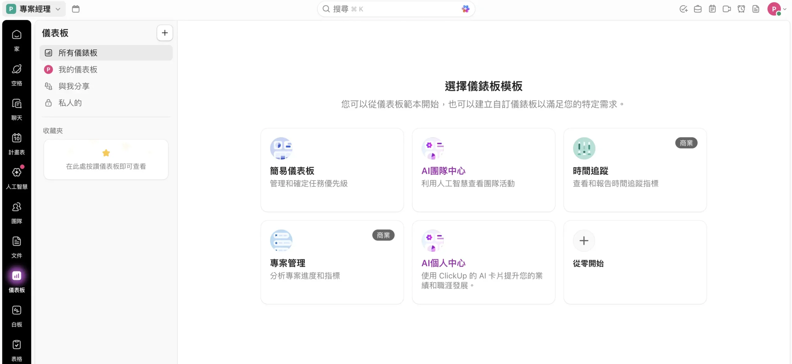Choose the 從零開始 blank dashboard card

[635, 262]
